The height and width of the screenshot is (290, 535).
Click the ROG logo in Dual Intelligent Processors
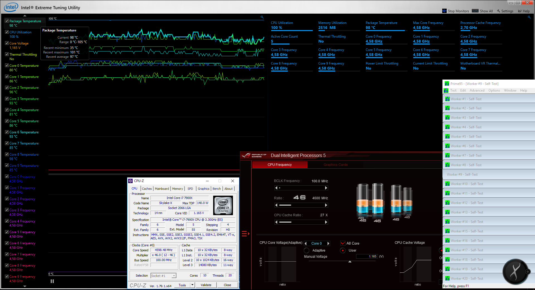tap(254, 155)
